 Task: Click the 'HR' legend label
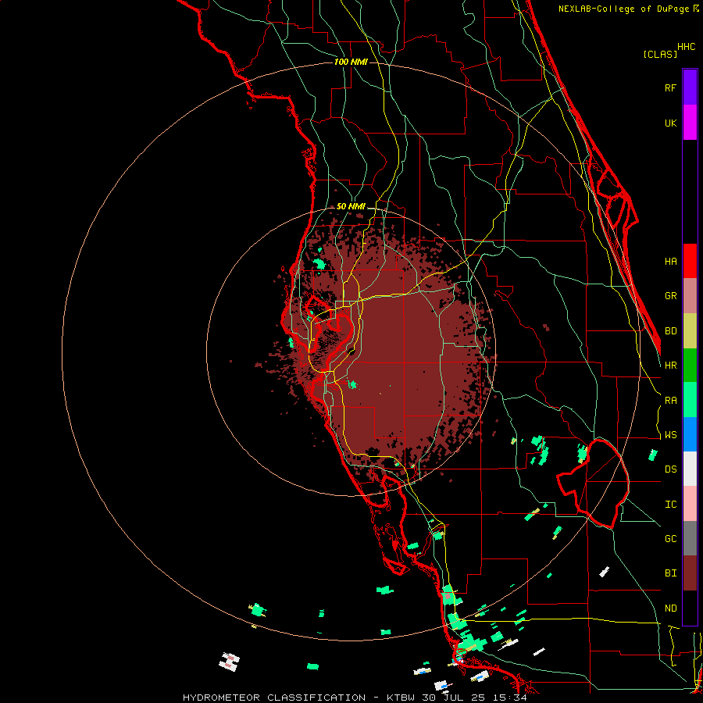coord(670,366)
